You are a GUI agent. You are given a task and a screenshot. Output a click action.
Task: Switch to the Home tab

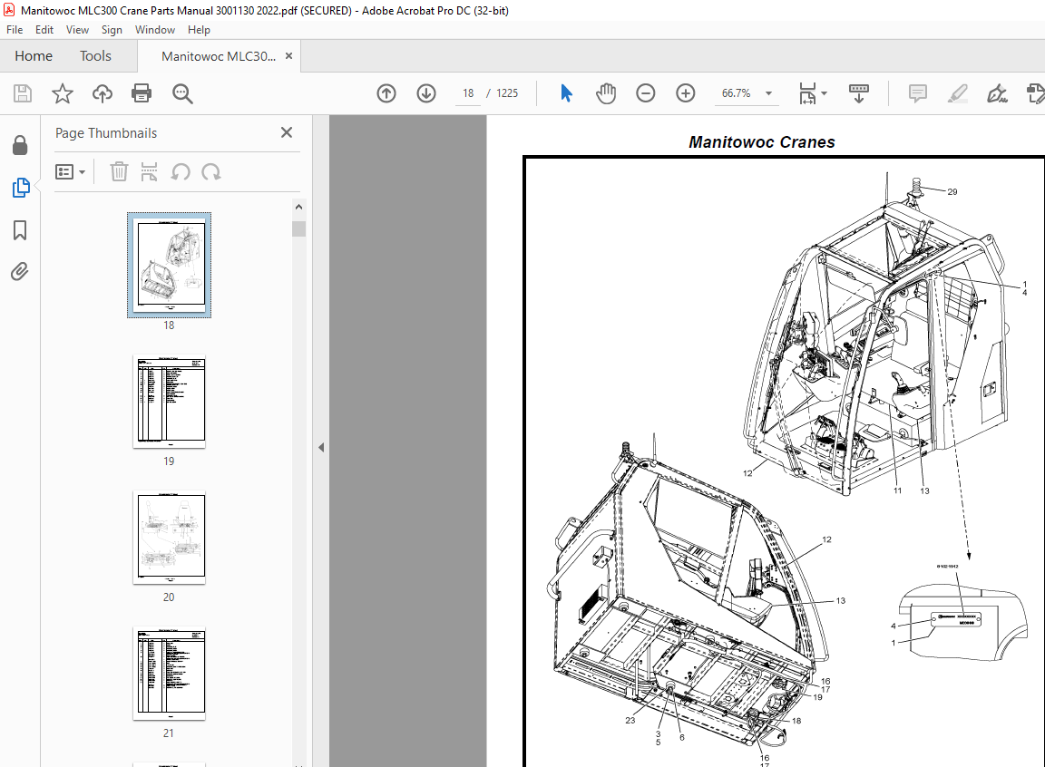pos(34,56)
